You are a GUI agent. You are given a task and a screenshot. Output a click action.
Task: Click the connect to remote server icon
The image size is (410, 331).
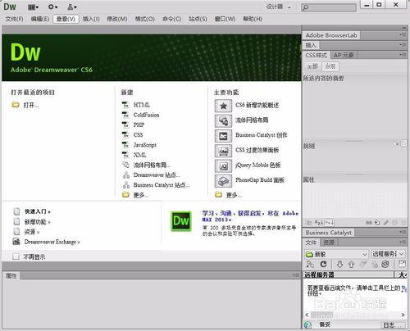coord(310,265)
